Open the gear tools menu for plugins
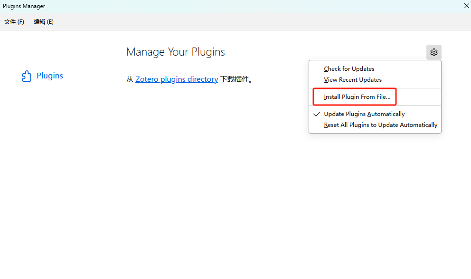The height and width of the screenshot is (279, 471). coord(433,52)
